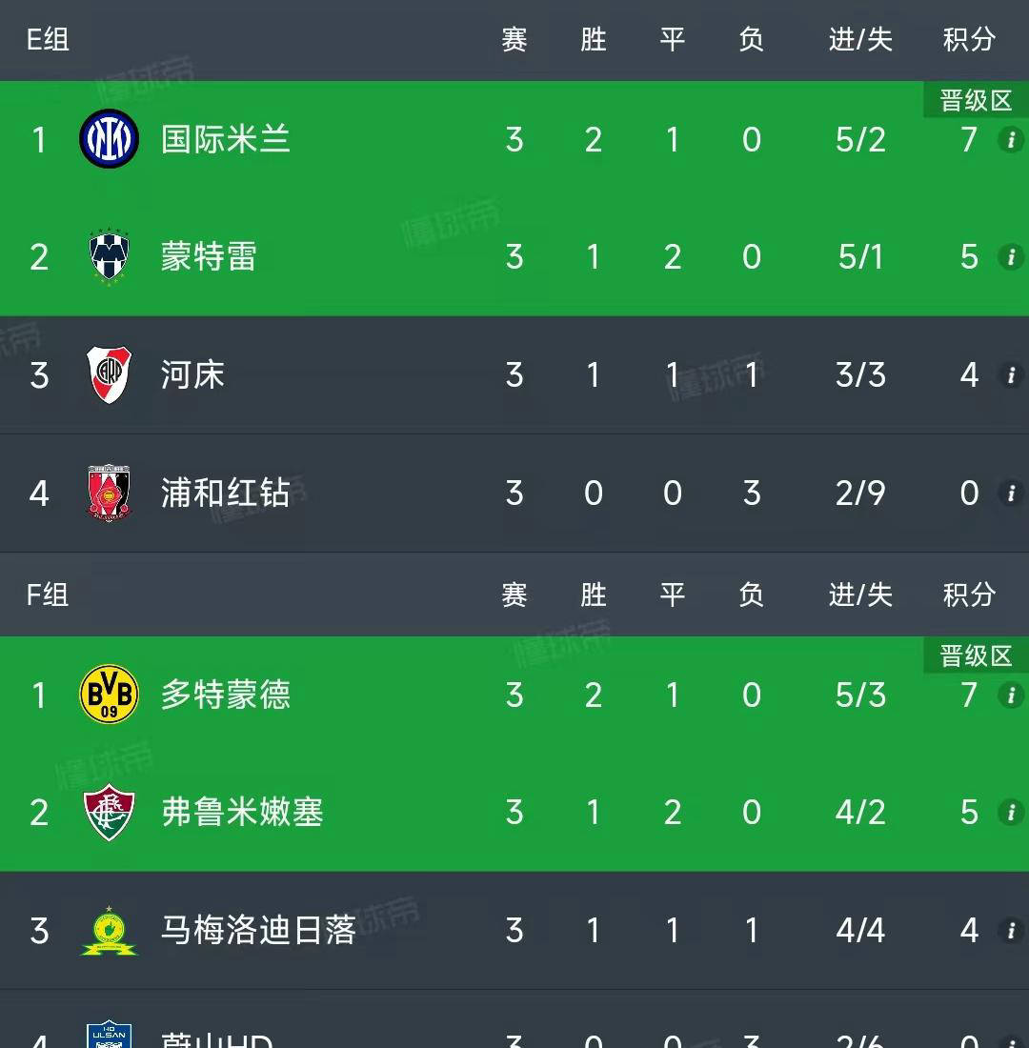Click the 晋级区 label in F组
Viewport: 1029px width, 1048px height.
coord(976,656)
